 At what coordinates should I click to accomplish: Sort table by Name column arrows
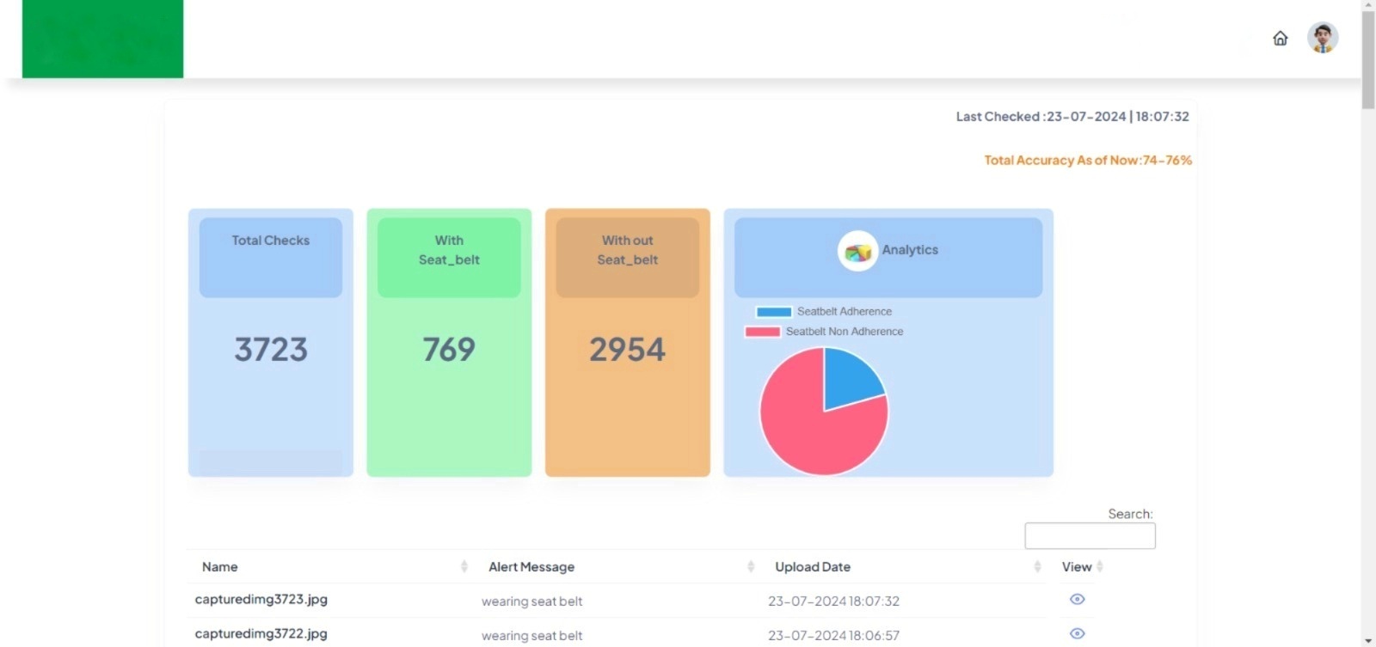[x=464, y=567]
